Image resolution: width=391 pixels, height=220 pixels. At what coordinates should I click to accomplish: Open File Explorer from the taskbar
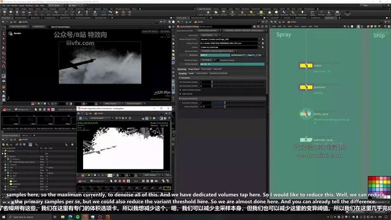click(x=62, y=217)
